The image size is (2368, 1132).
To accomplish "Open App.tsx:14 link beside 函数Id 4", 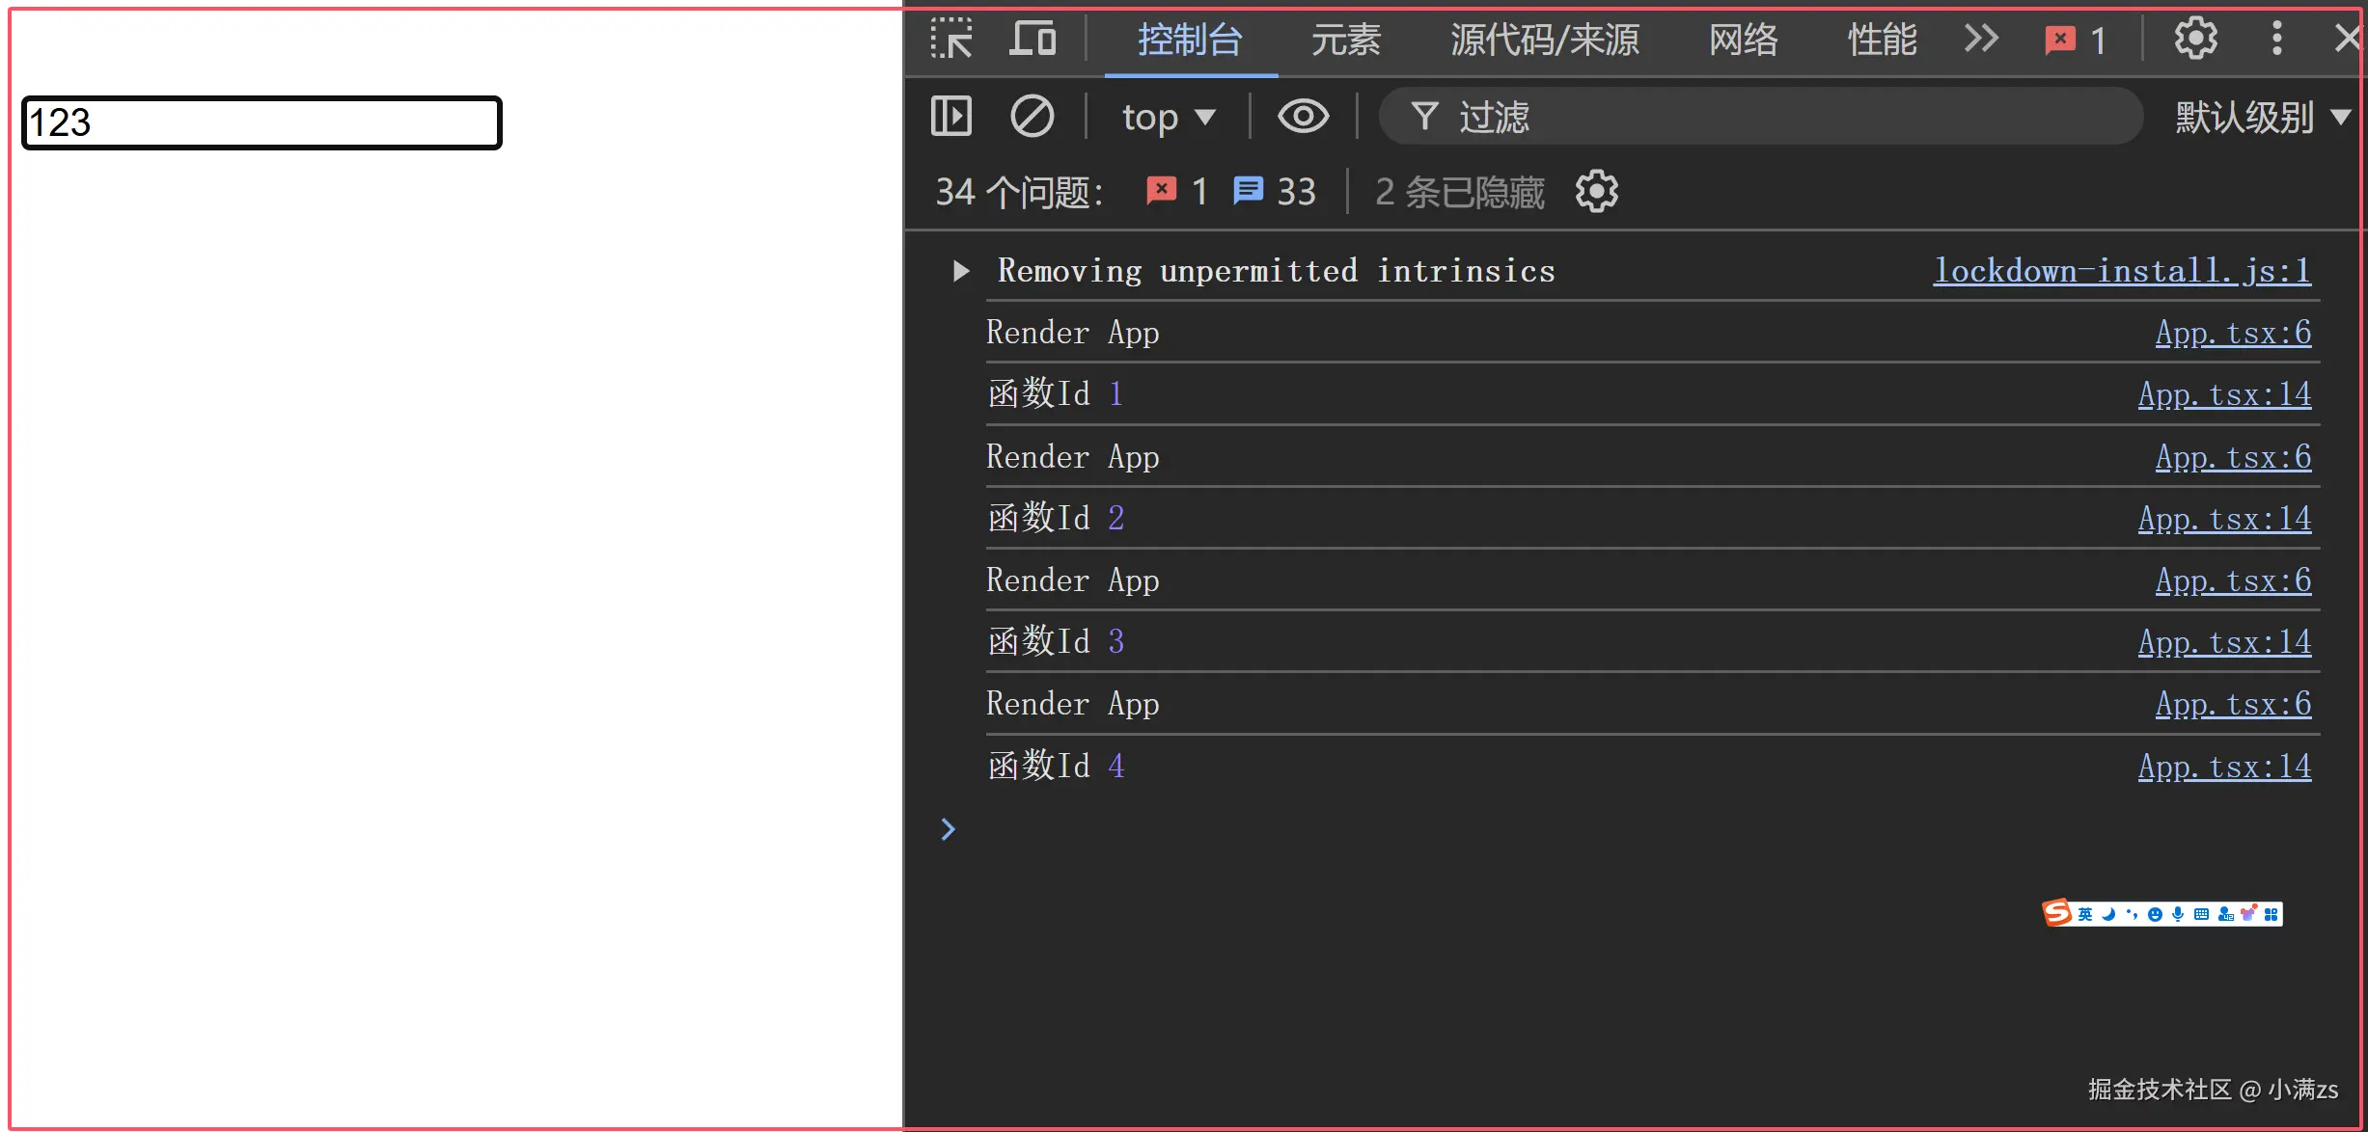I will [2223, 767].
